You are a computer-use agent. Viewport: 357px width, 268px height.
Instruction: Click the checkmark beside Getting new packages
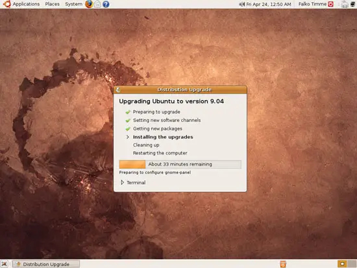pyautogui.click(x=128, y=128)
